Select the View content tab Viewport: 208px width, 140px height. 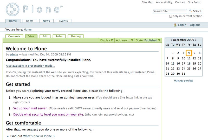[x=31, y=36]
